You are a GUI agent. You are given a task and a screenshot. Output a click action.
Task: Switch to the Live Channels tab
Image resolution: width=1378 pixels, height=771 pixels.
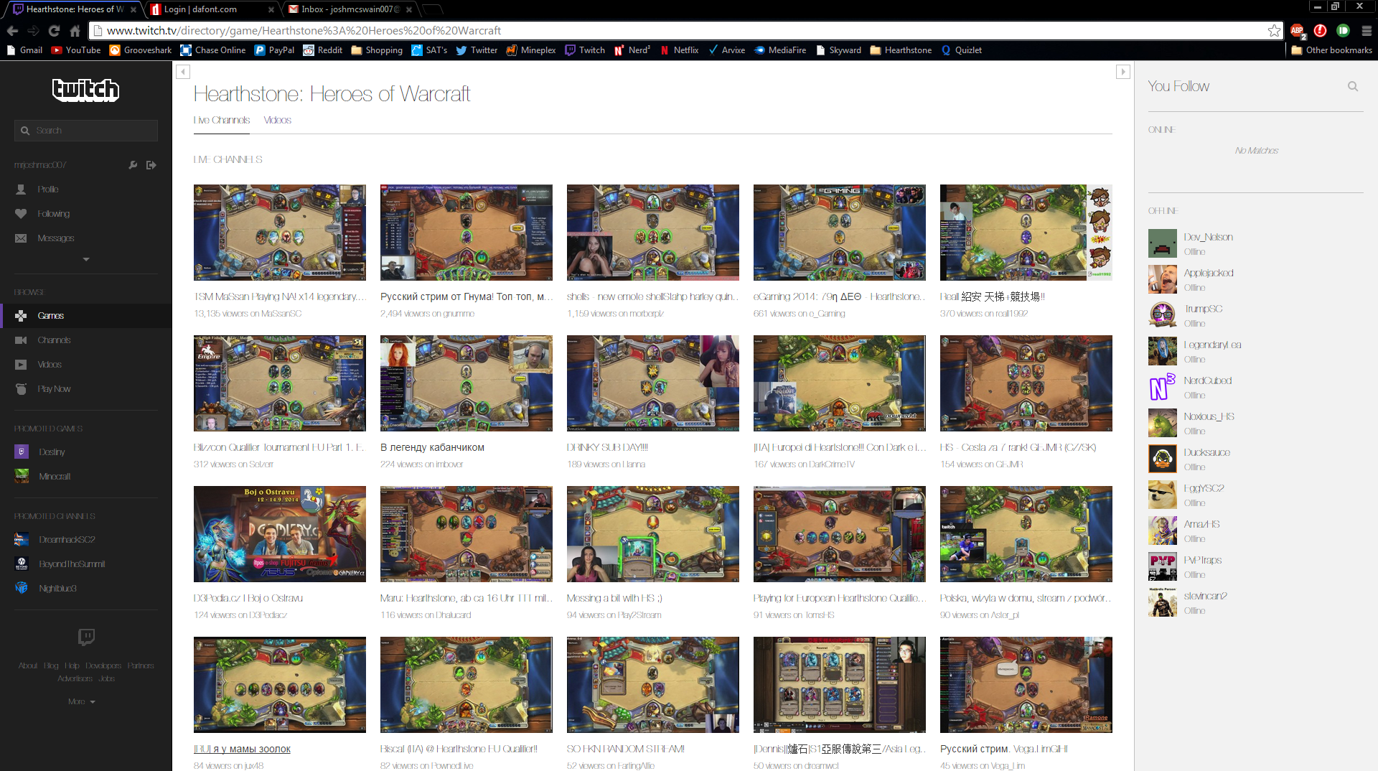click(222, 120)
